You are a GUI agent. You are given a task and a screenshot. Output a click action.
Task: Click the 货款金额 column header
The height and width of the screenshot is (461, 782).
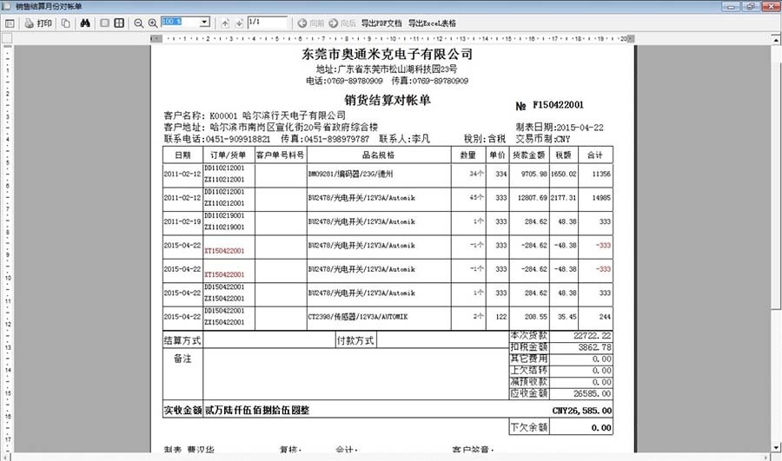coord(528,155)
